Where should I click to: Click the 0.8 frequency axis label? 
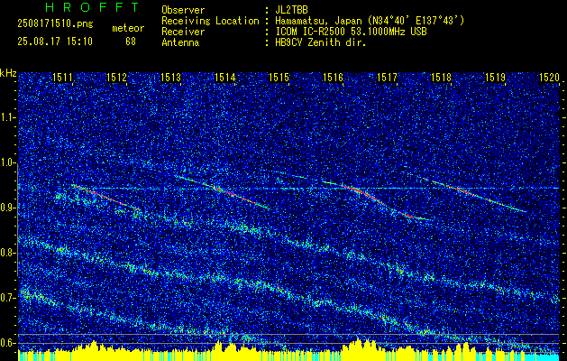click(7, 253)
